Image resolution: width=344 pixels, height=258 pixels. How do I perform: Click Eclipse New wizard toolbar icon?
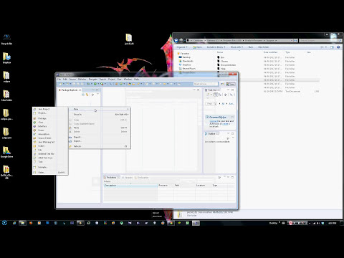(60, 84)
